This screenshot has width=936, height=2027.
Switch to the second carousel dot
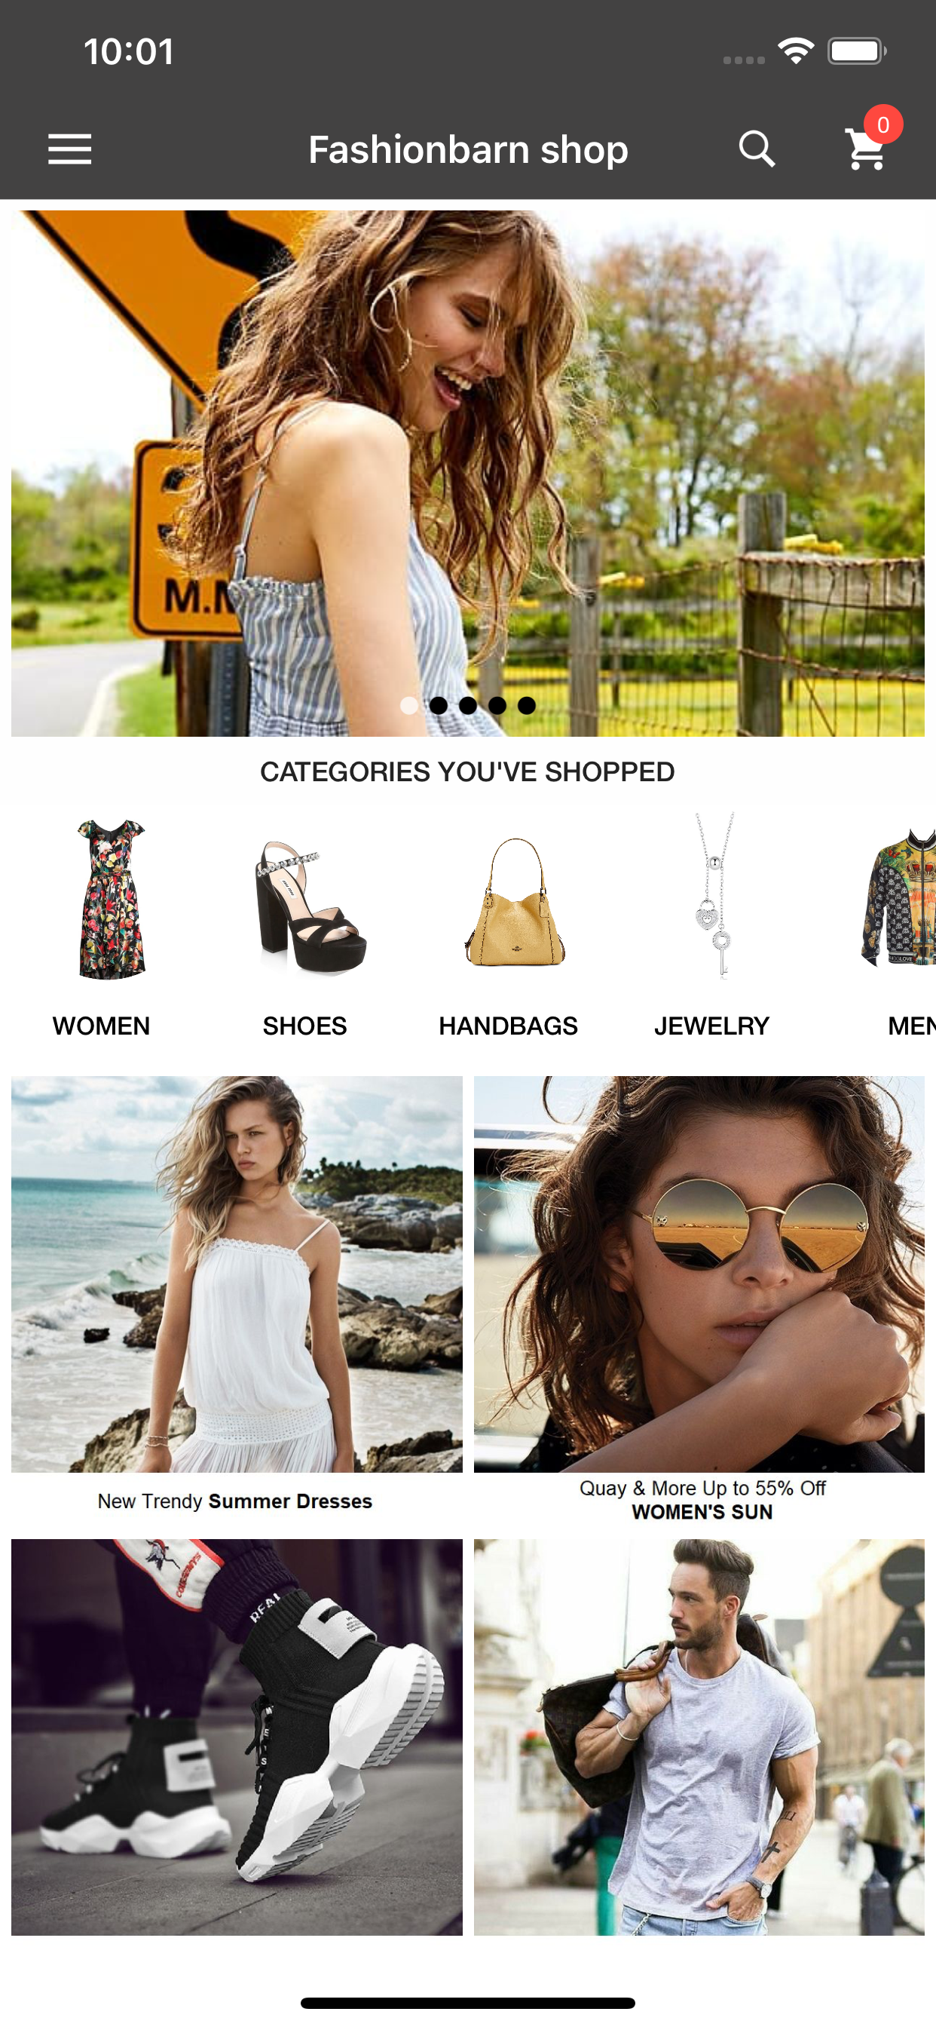tap(439, 705)
